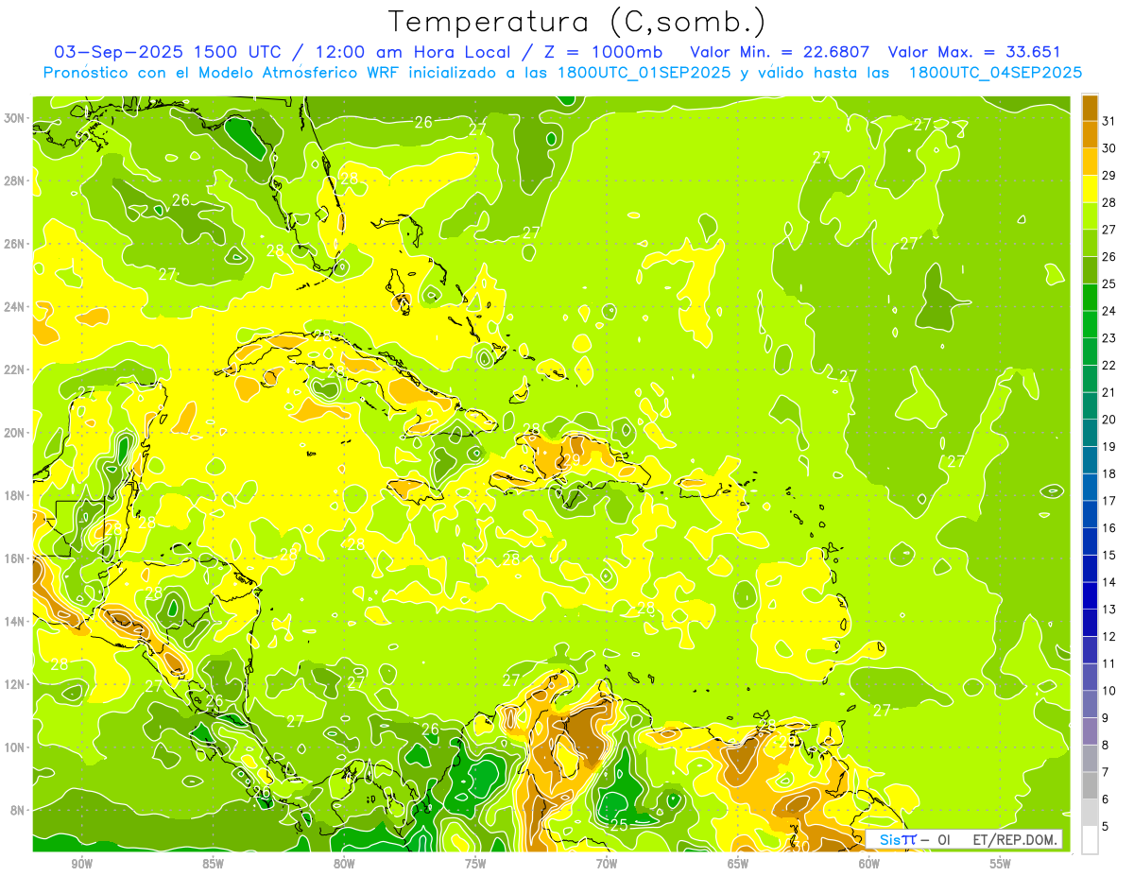Click the "SisTT - OI" logo label
1134x876 pixels.
(x=915, y=839)
